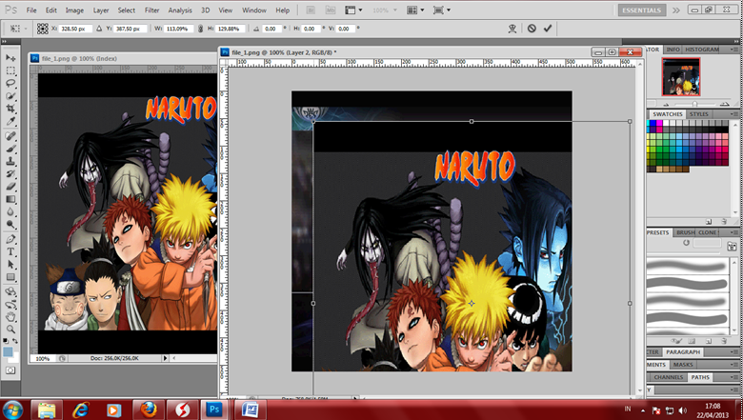
Task: Open the Paragraph panel options menu
Action: pos(735,351)
